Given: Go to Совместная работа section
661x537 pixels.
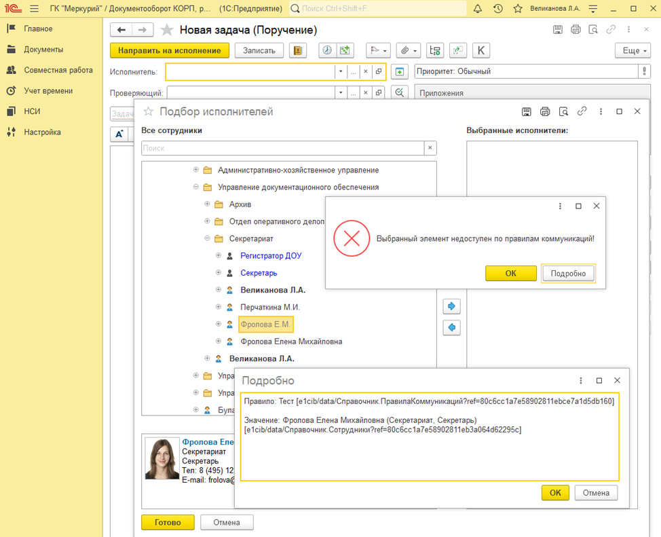Looking at the screenshot, I should (58, 70).
